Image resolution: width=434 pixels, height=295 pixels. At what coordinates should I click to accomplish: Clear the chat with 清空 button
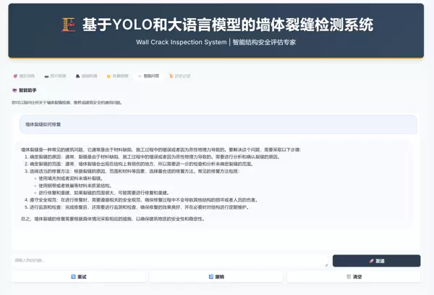[x=354, y=276]
